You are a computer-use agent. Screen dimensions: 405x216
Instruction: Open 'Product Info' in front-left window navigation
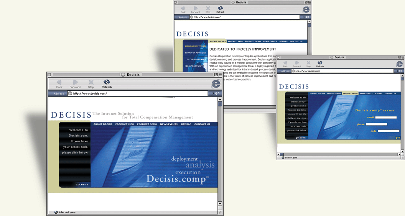(125, 124)
